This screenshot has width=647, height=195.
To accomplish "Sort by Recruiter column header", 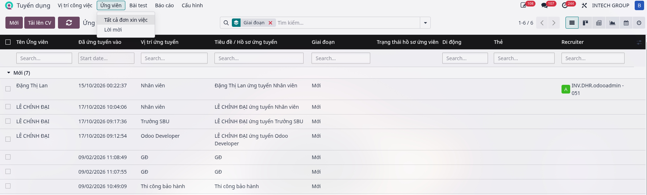I will point(572,42).
